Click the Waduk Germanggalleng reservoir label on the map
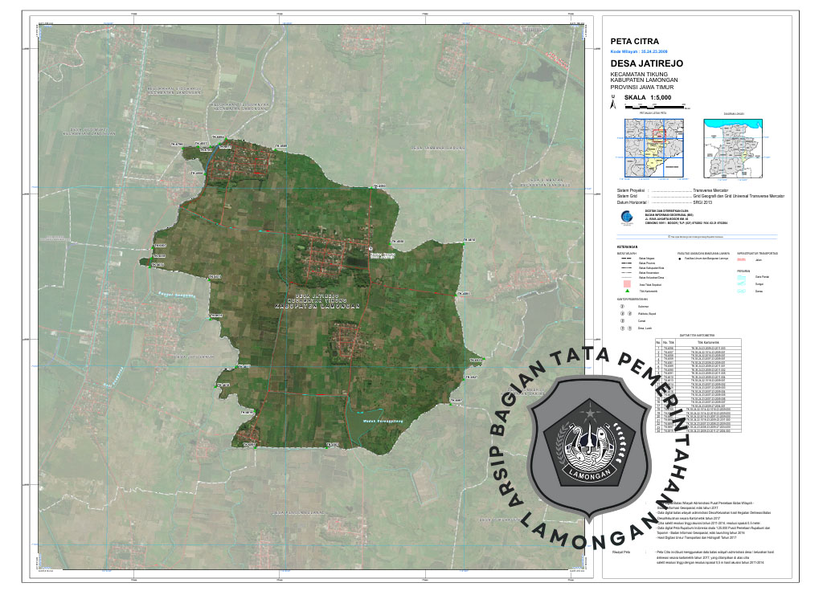Screen dimensions: 827x591 376,419
